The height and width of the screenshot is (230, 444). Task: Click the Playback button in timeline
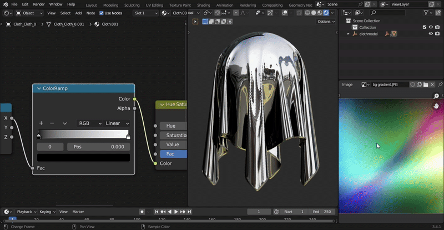tap(26, 212)
